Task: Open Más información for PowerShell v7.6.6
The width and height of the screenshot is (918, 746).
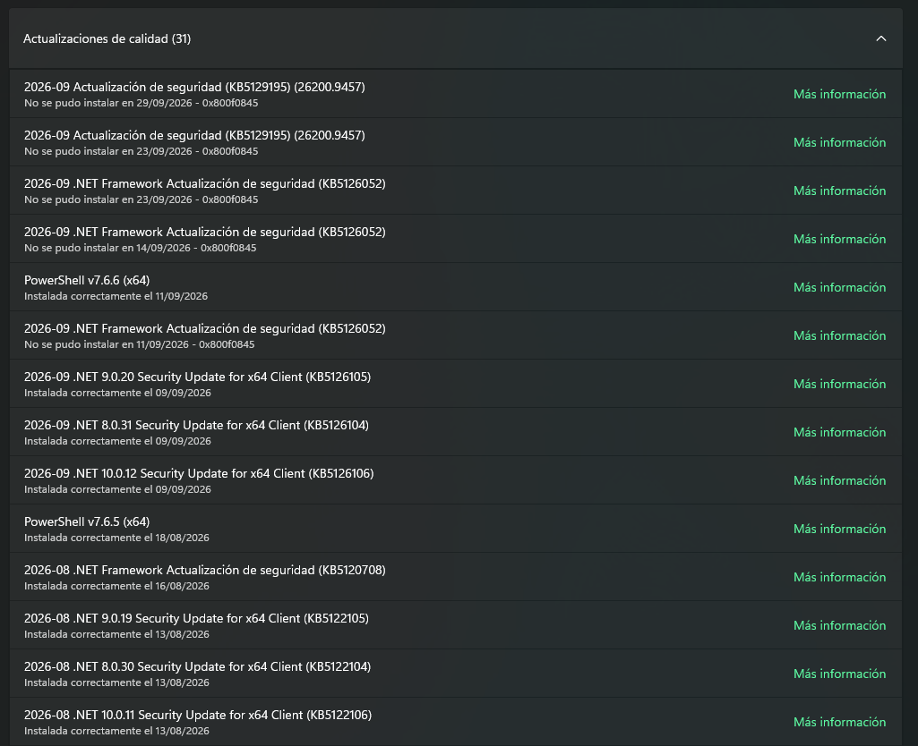Action: (x=839, y=288)
